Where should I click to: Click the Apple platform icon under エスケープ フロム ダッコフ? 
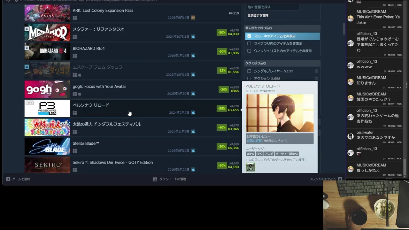point(80,75)
